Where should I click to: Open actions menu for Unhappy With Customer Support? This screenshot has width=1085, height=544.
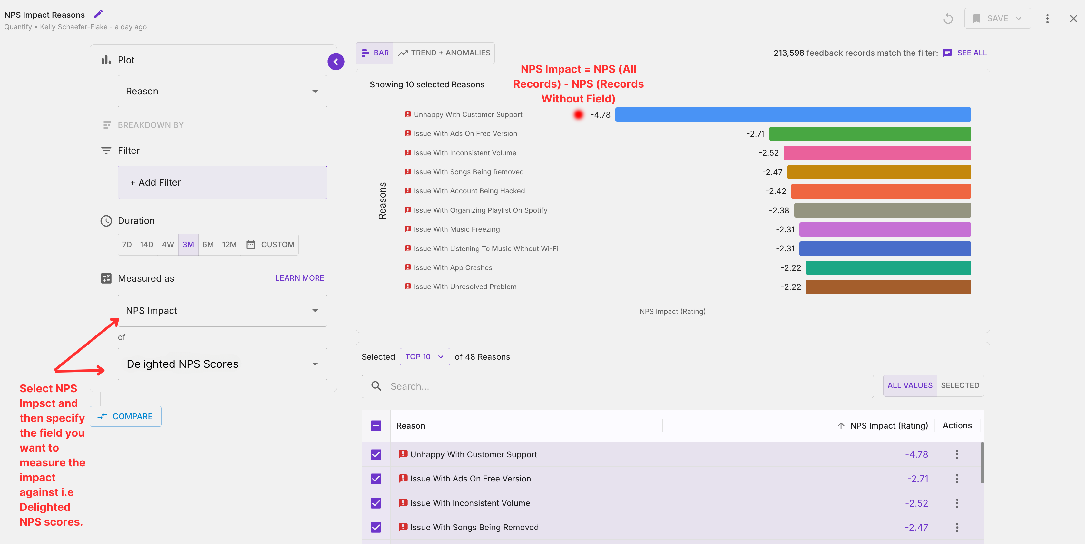pyautogui.click(x=957, y=454)
